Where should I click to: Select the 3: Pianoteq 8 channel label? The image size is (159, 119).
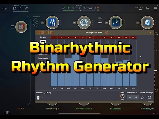click(52, 109)
